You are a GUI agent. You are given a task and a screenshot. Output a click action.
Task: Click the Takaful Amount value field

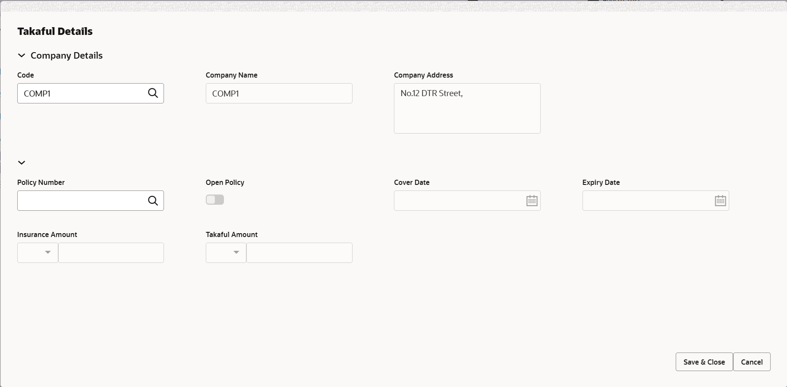click(299, 253)
